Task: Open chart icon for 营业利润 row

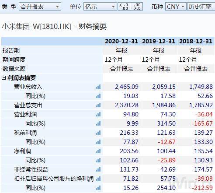Action: click(x=98, y=114)
